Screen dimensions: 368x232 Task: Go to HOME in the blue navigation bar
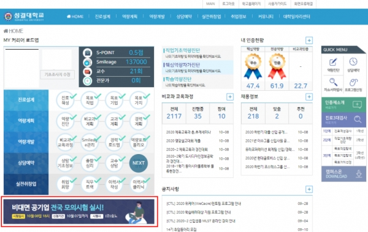[x=75, y=17]
